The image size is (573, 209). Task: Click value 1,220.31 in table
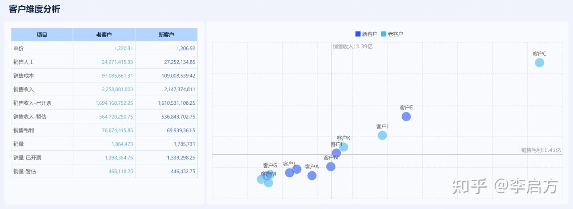pyautogui.click(x=123, y=48)
